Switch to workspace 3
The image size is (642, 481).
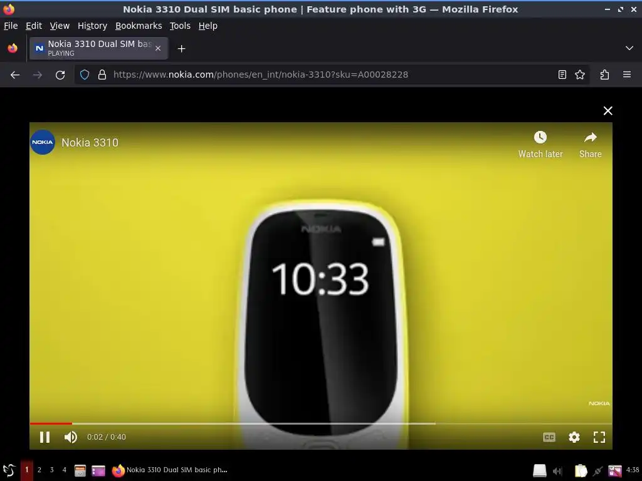[x=51, y=470]
